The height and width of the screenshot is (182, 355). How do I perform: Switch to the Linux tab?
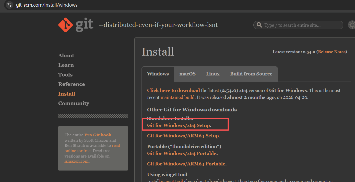(x=213, y=74)
